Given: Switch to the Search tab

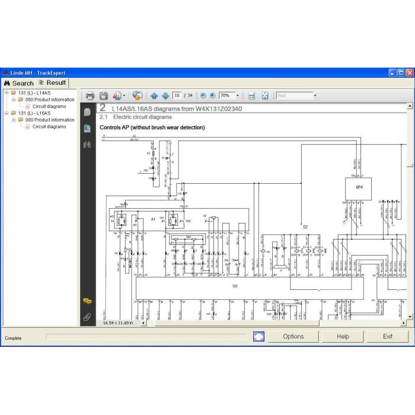Looking at the screenshot, I should point(19,83).
